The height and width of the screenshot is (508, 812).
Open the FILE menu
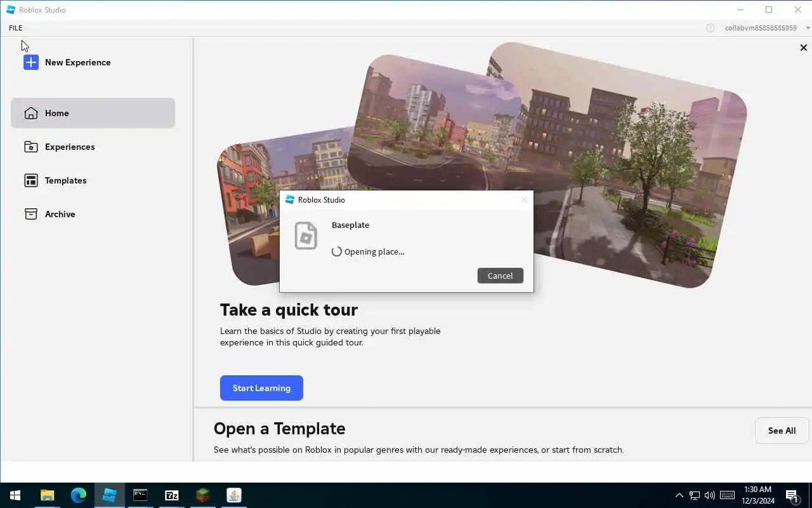tap(15, 28)
